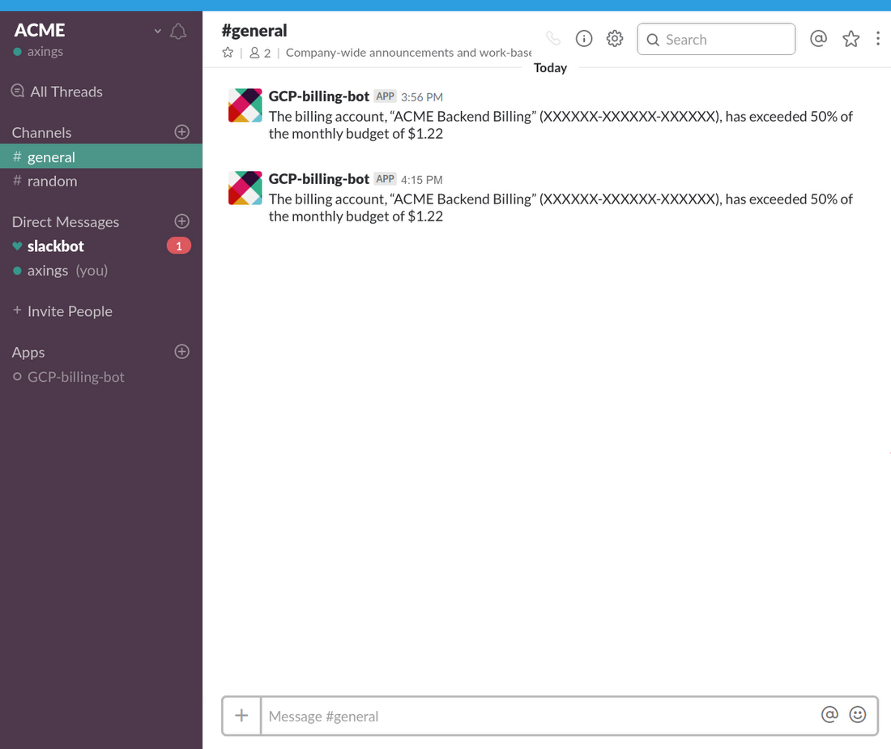Insert a mention with composer @ icon
Image resolution: width=891 pixels, height=749 pixels.
pos(829,714)
